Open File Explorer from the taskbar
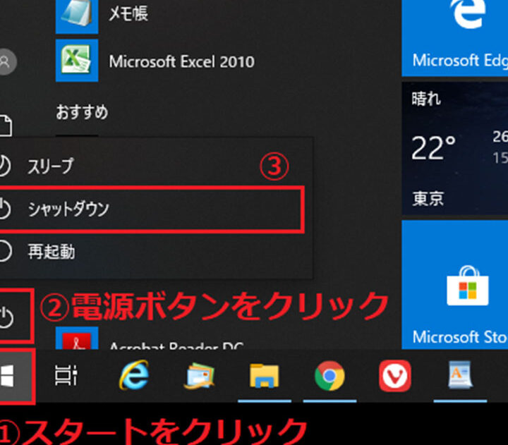The image size is (508, 445). 264,377
